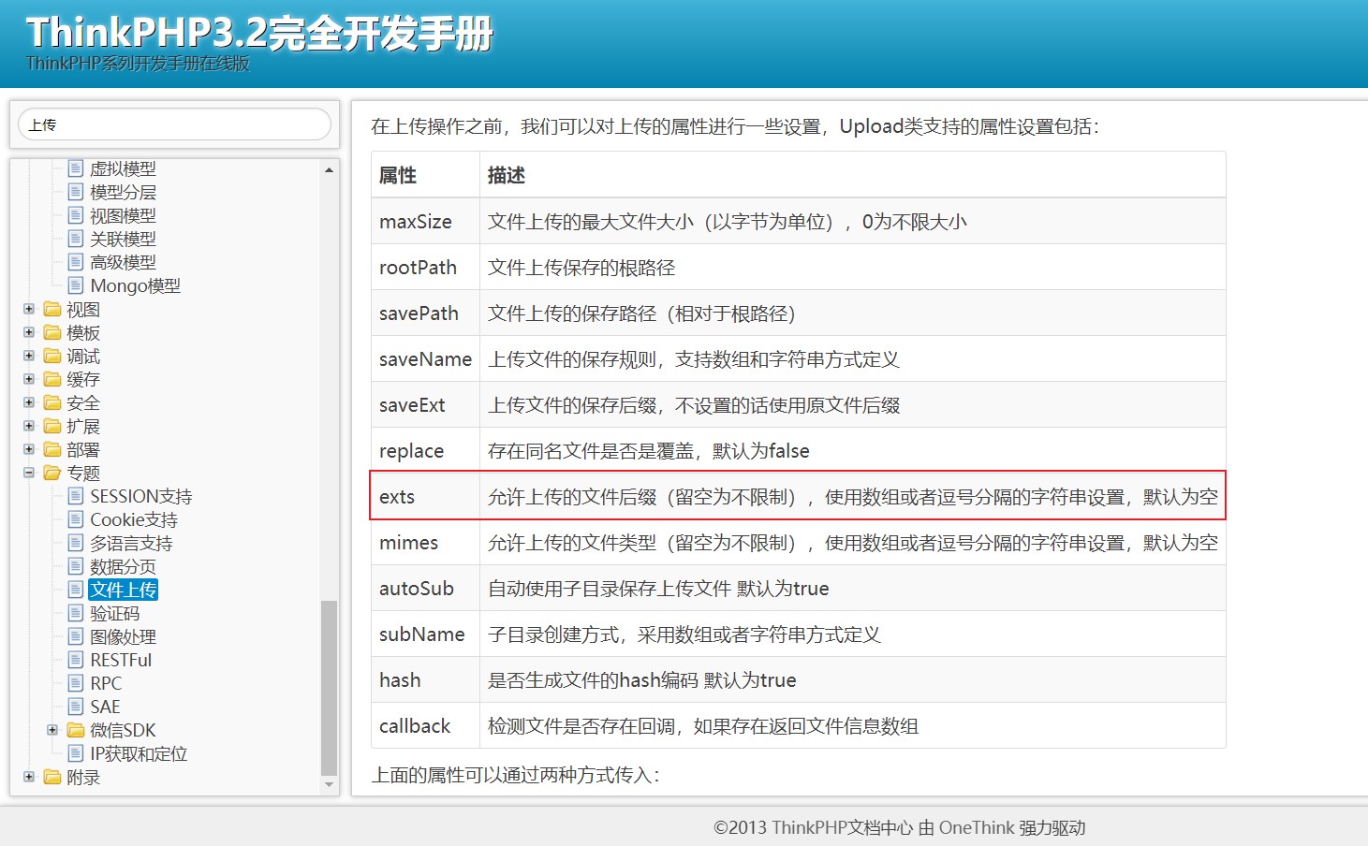Collapse the 专题 tree node

(29, 473)
